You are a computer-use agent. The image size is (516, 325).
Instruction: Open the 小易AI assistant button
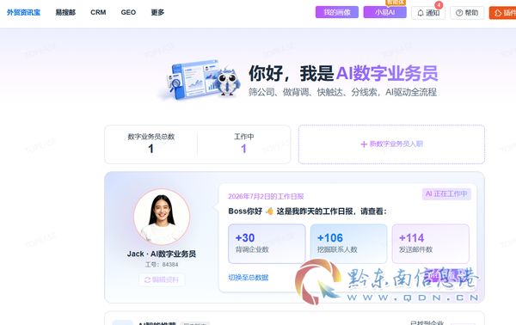click(x=384, y=13)
